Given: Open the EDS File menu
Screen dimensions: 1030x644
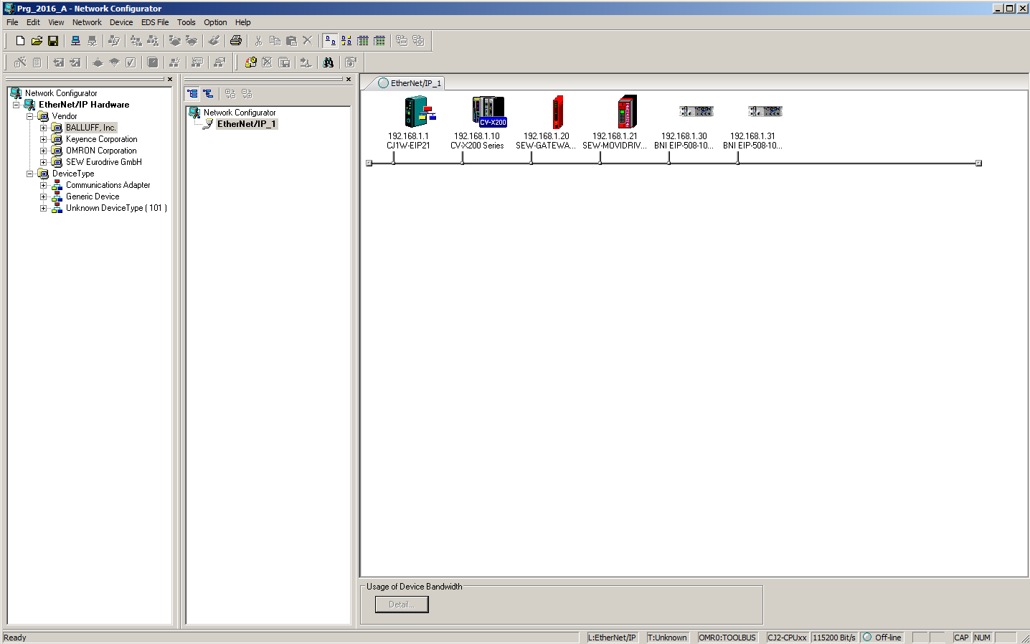Looking at the screenshot, I should 154,22.
